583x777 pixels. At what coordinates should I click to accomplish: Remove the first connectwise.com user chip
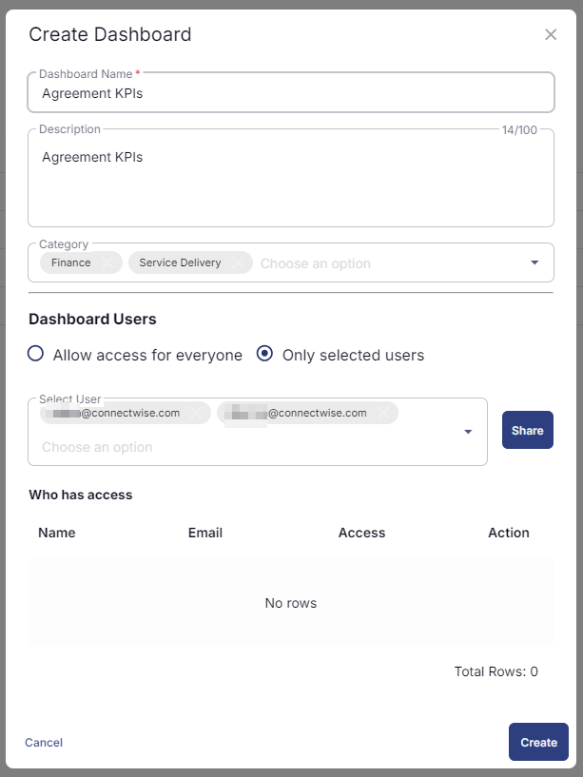point(196,413)
